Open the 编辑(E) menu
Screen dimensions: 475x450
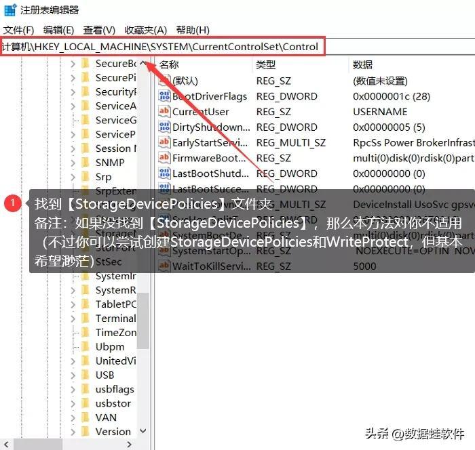(x=58, y=30)
